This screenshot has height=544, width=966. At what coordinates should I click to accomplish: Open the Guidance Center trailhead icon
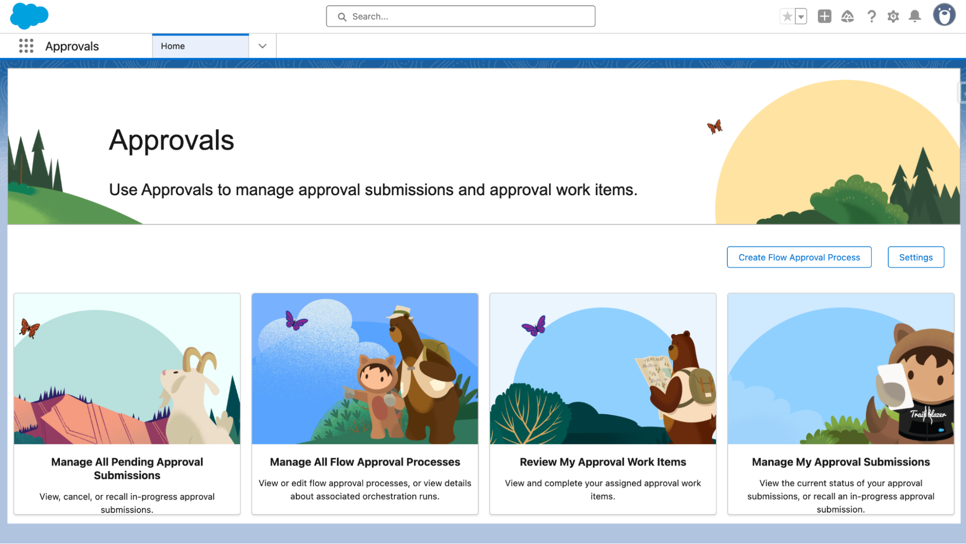pyautogui.click(x=848, y=16)
